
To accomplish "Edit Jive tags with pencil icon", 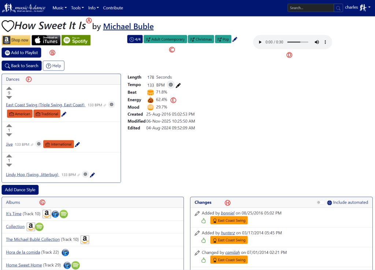I will [x=77, y=144].
